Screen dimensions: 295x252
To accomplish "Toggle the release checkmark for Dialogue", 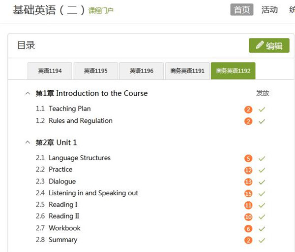I will 262,182.
